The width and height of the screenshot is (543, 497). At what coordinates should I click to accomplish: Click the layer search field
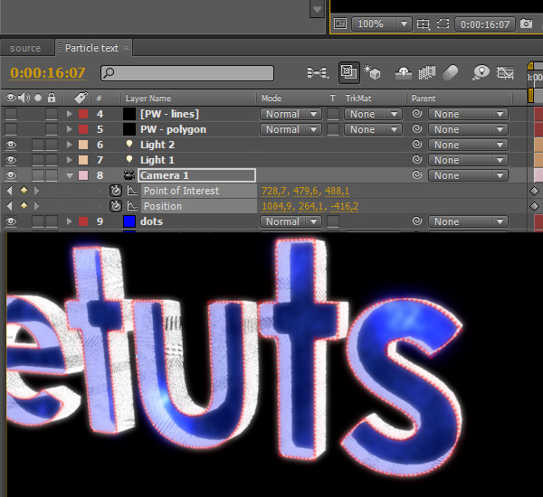(187, 73)
